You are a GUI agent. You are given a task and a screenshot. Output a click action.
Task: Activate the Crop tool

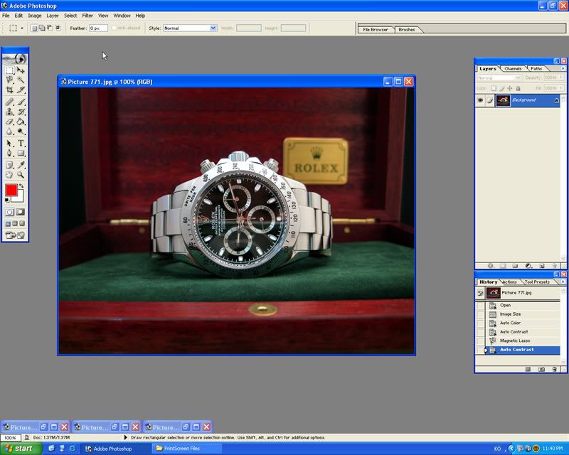9,90
